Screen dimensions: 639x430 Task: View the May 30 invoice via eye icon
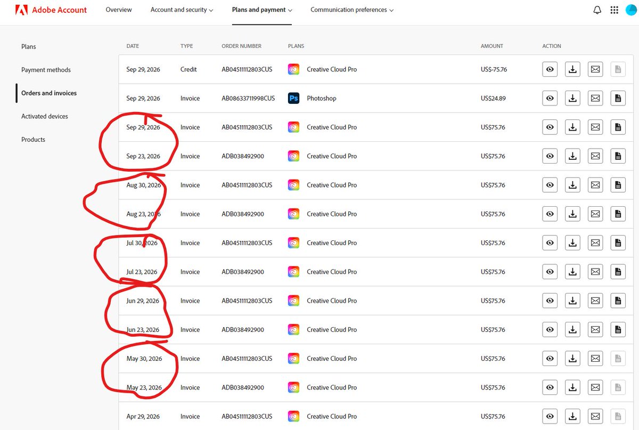550,359
